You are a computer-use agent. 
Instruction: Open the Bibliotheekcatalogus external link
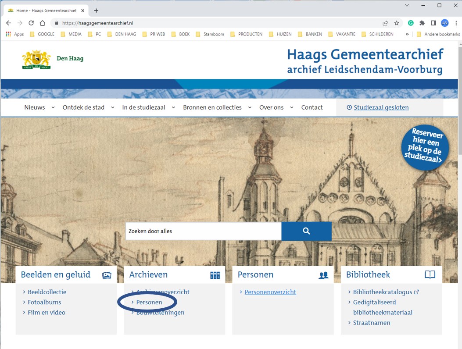[x=386, y=292]
